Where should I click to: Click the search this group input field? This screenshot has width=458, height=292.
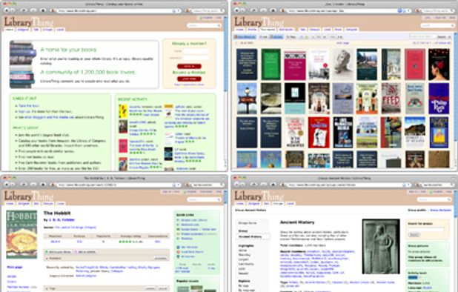pos(426,230)
